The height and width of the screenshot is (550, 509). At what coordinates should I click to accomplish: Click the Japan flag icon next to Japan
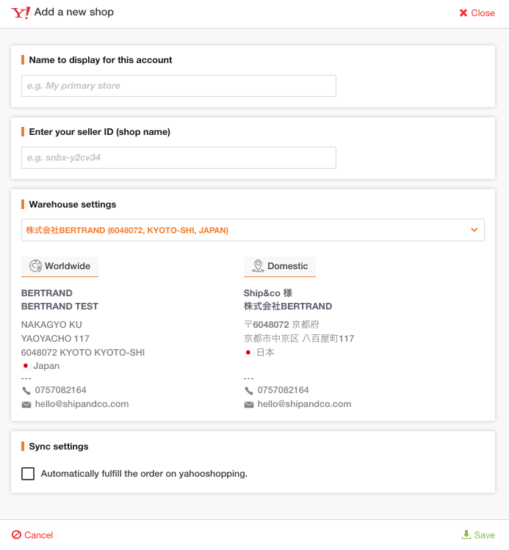[26, 366]
